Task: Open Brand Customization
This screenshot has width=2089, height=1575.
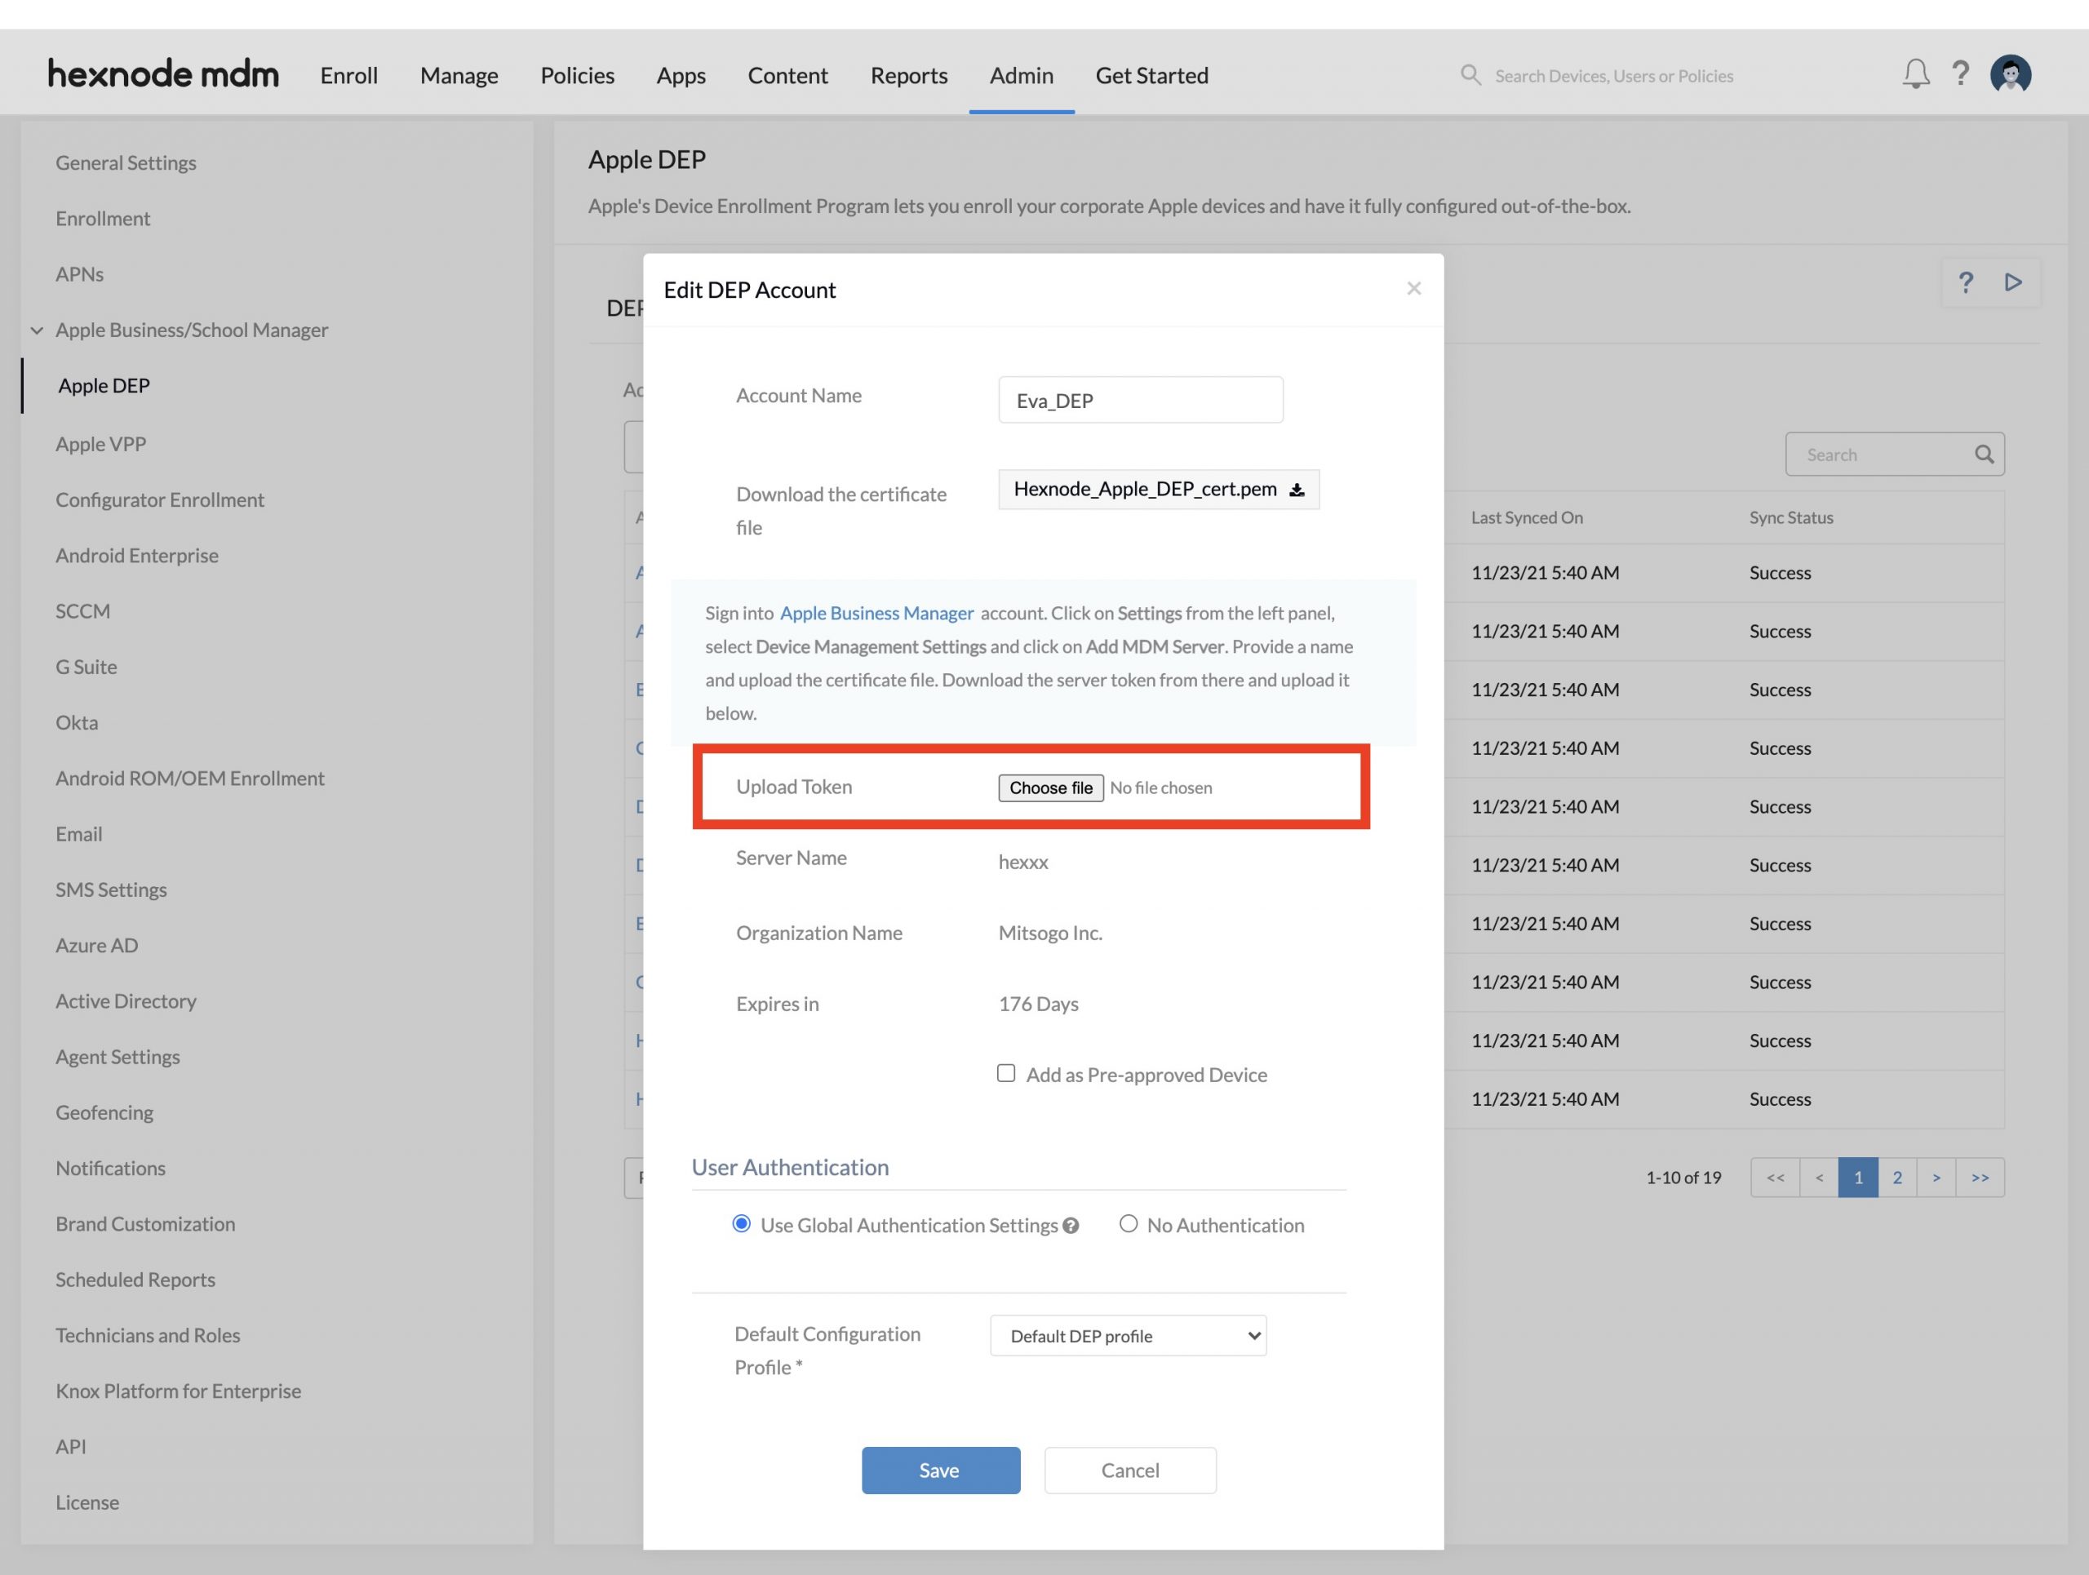Action: pyautogui.click(x=145, y=1224)
